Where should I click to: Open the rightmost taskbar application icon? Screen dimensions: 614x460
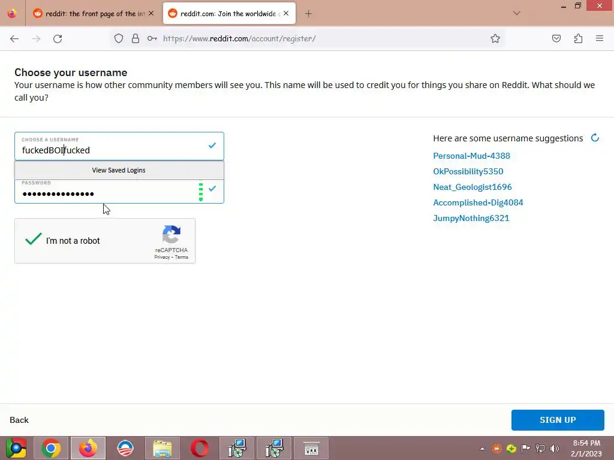click(x=311, y=448)
